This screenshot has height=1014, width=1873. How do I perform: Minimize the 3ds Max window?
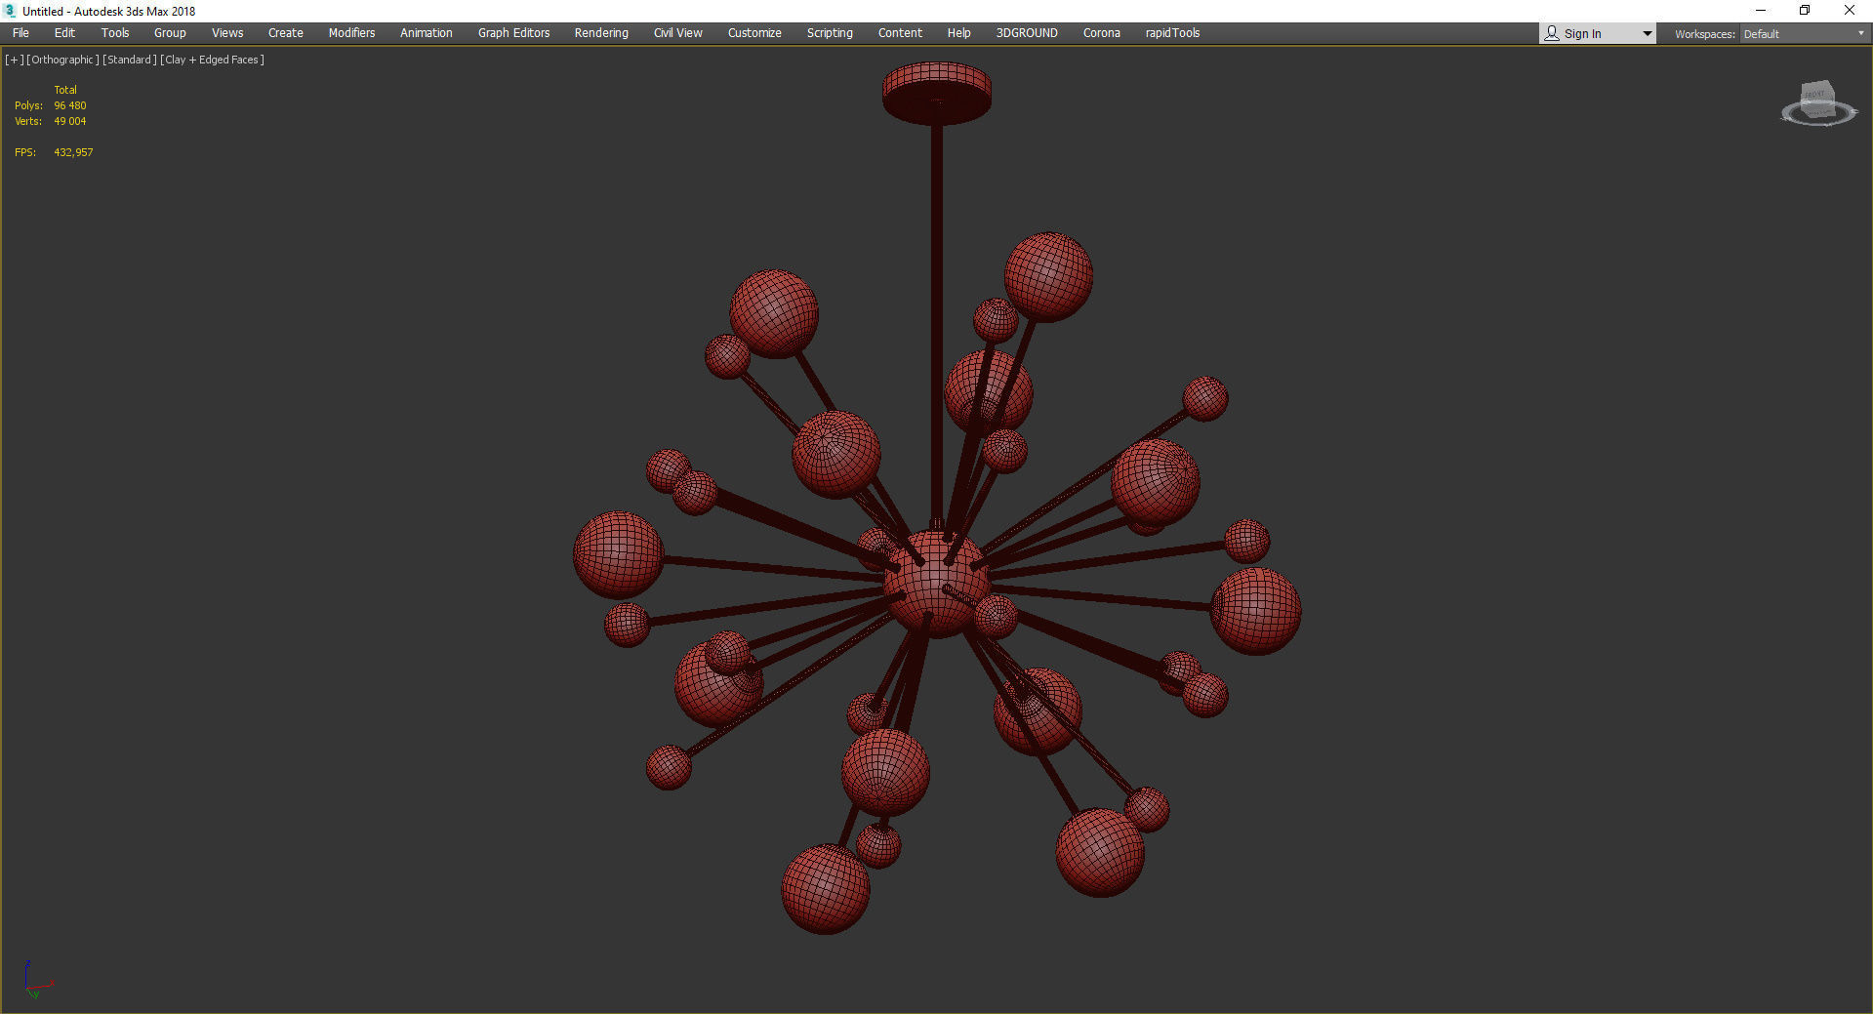[1761, 11]
